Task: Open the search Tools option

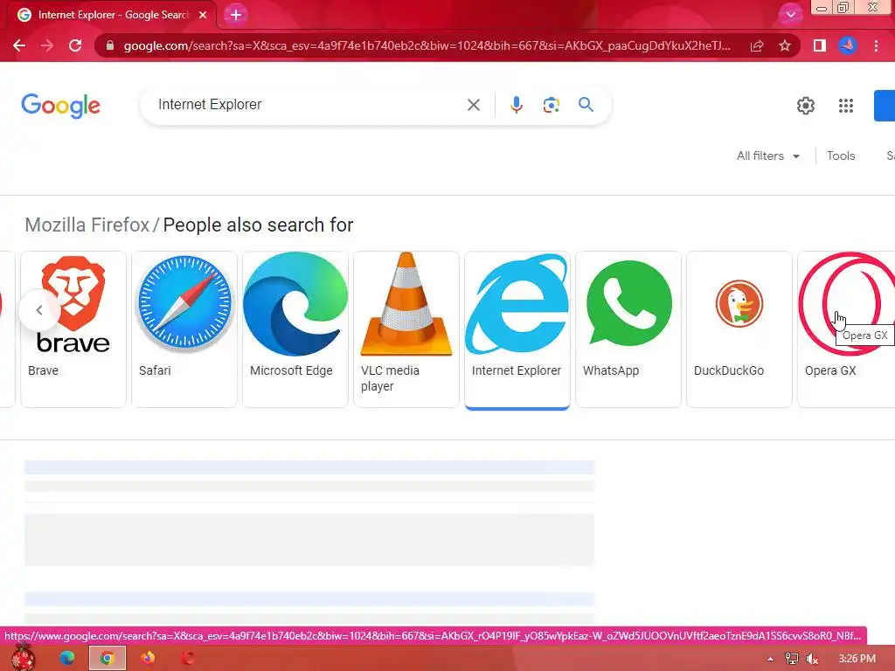Action: tap(841, 156)
